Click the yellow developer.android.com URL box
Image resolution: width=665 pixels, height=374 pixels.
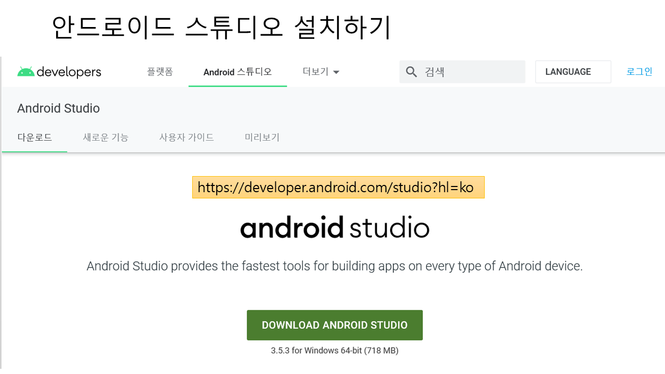[338, 188]
